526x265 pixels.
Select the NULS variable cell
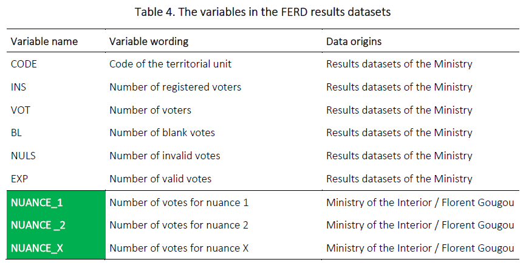pyautogui.click(x=23, y=156)
